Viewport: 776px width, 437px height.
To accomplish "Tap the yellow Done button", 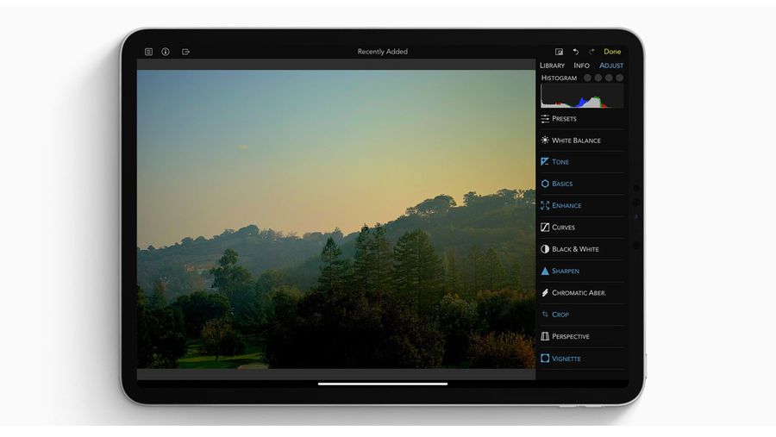I will coord(612,52).
